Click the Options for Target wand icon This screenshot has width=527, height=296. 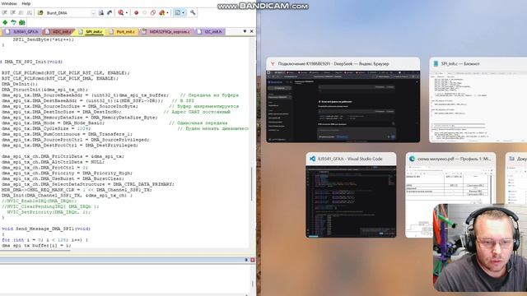pos(101,13)
